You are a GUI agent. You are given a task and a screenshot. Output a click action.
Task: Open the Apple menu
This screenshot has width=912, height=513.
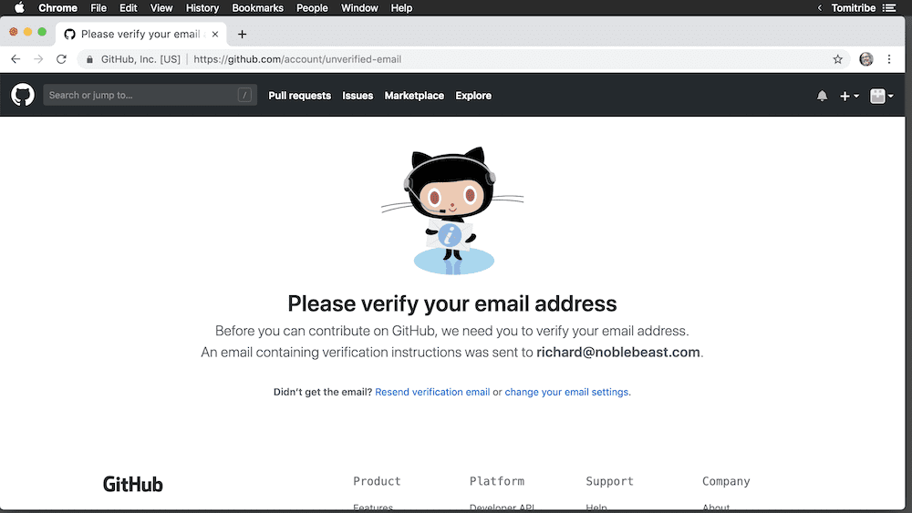19,7
